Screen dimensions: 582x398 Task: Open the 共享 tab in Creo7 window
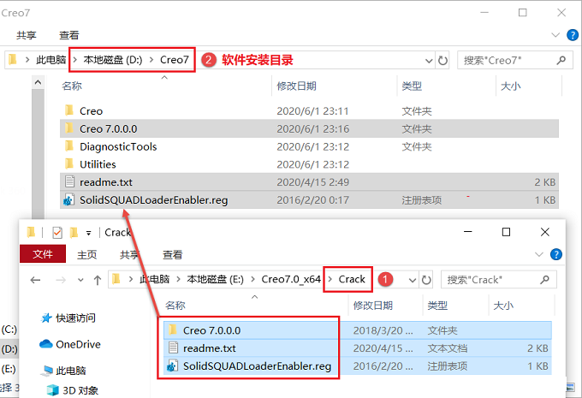coord(27,35)
